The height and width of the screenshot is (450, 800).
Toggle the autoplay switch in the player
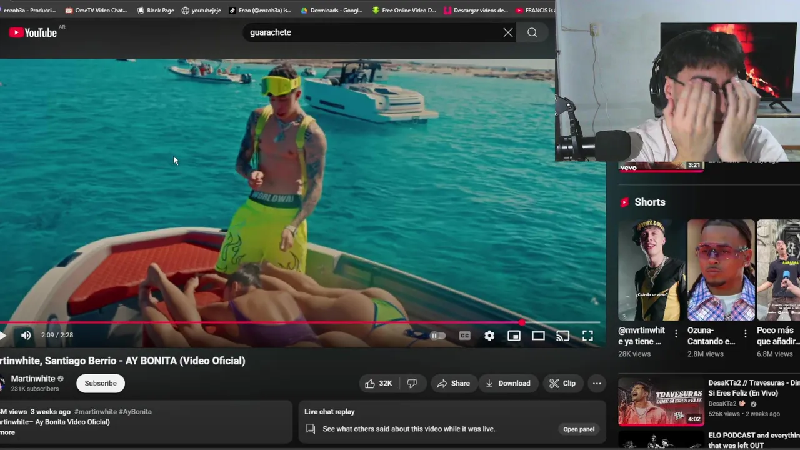coord(438,336)
